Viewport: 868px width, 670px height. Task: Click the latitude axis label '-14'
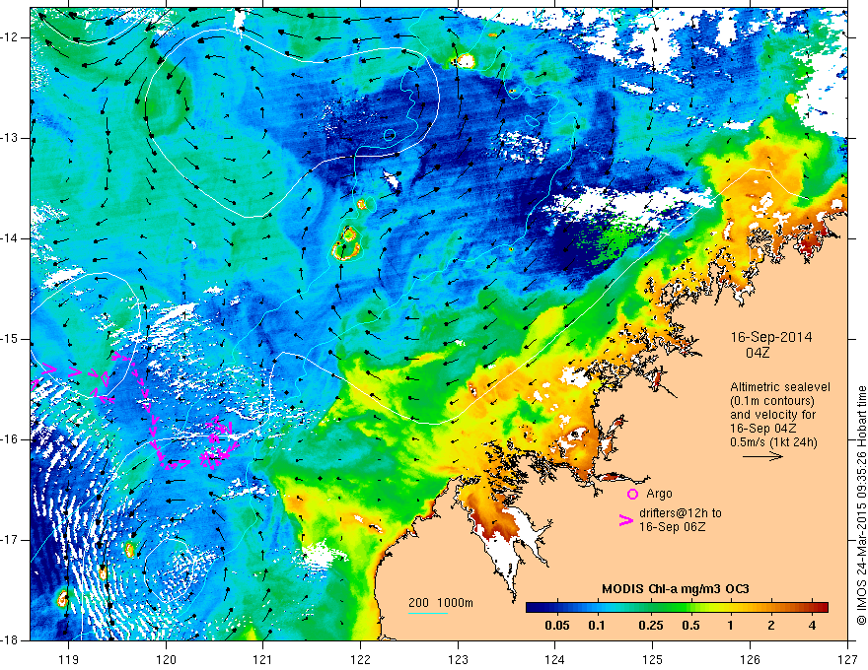(10, 238)
